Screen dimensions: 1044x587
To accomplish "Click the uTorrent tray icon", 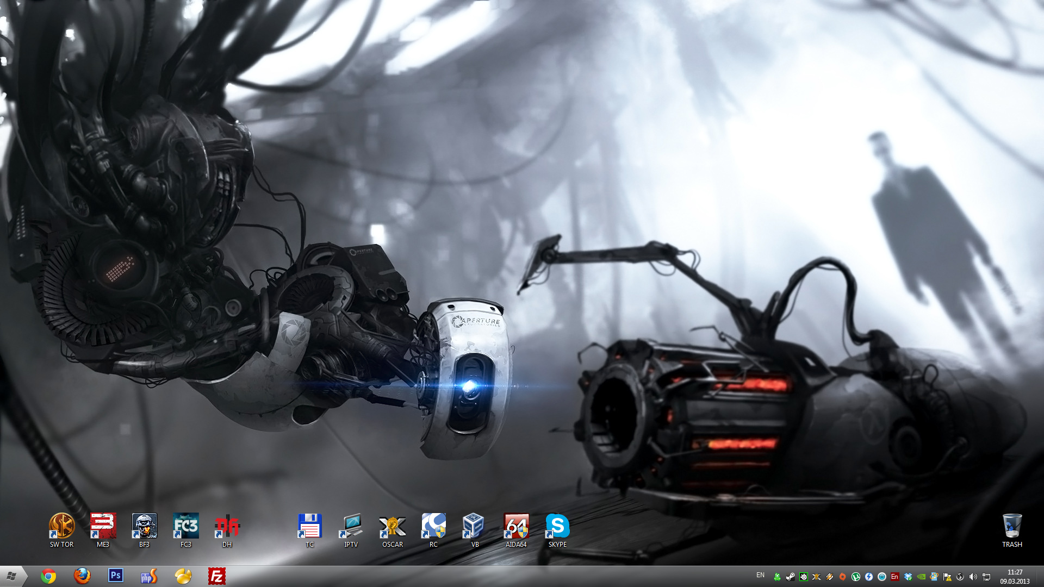I will [x=856, y=577].
